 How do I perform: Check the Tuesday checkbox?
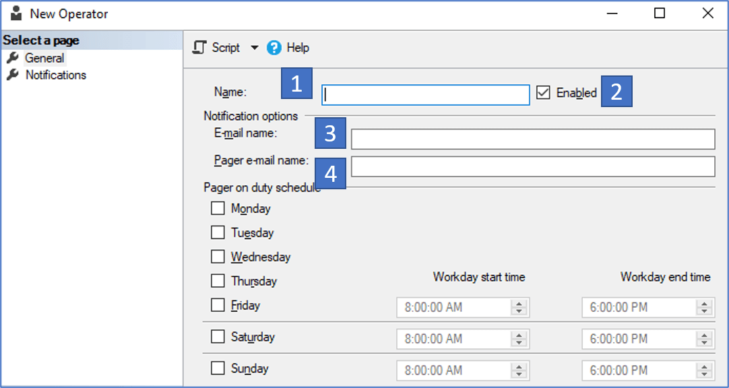coord(218,232)
